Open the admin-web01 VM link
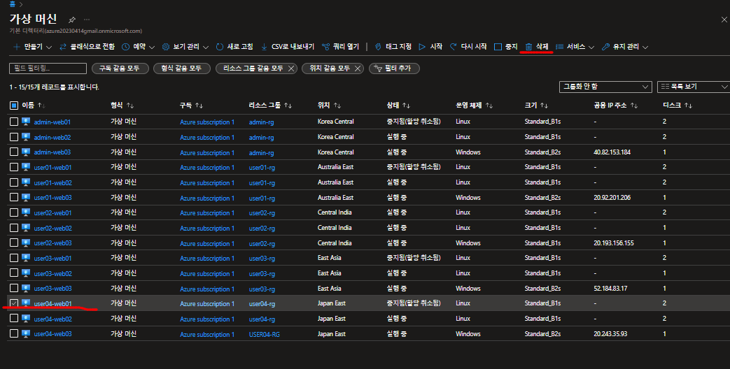The height and width of the screenshot is (369, 730). (52, 122)
